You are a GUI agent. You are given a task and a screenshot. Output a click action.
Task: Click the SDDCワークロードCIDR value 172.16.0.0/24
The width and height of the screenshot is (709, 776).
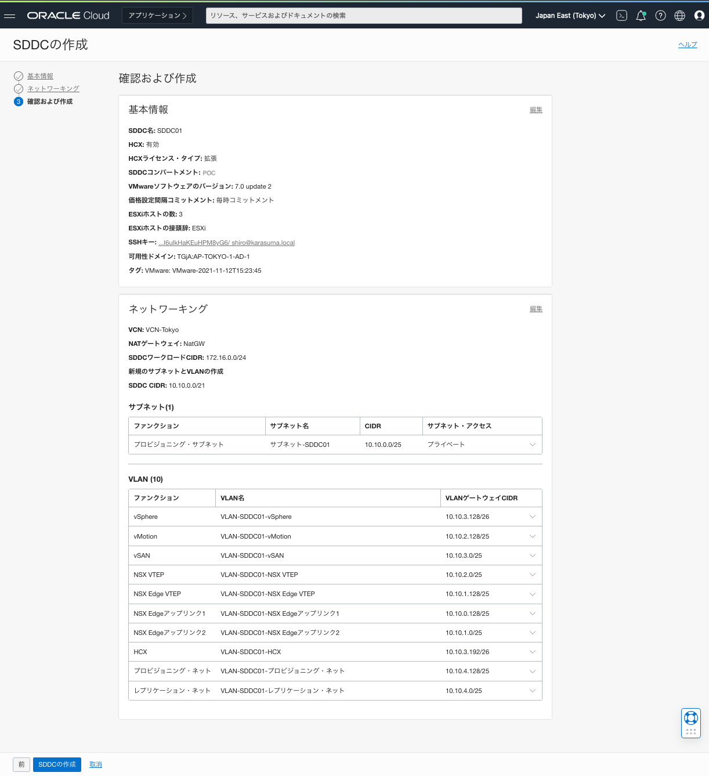[x=226, y=358]
